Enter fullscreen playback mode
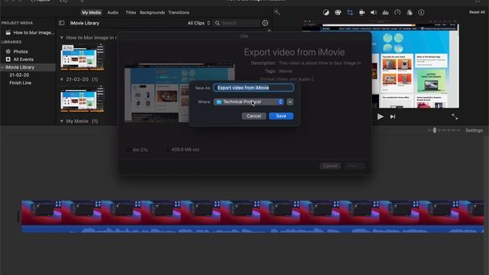The width and height of the screenshot is (489, 275). click(455, 117)
